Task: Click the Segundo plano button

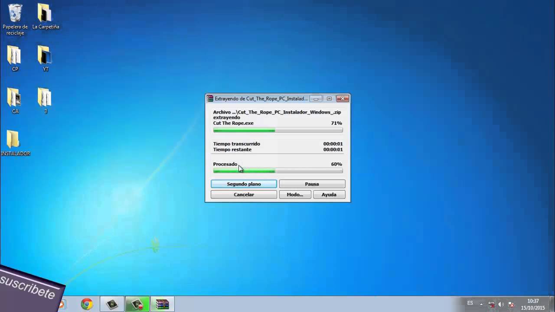Action: [244, 184]
